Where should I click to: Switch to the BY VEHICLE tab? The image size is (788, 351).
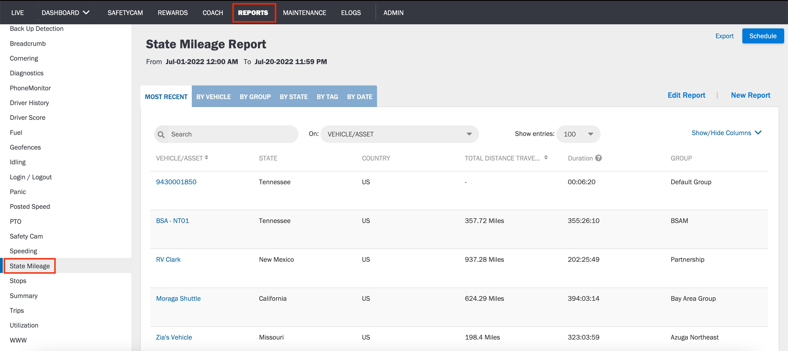(213, 96)
